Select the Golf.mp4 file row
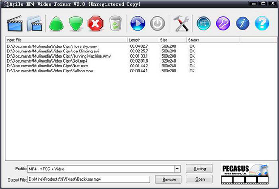This screenshot has height=189, width=279. [46, 61]
